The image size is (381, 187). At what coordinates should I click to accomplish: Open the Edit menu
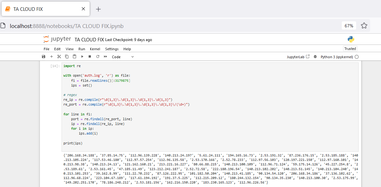coord(57,49)
